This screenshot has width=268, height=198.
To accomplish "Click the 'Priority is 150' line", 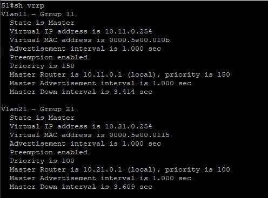I will (x=42, y=66).
